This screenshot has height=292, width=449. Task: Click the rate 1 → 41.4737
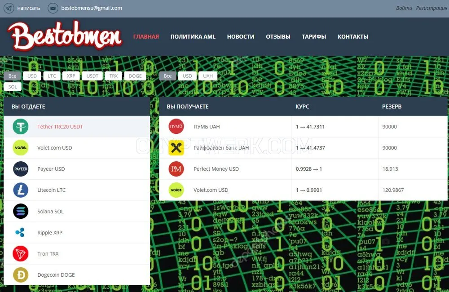[310, 148]
